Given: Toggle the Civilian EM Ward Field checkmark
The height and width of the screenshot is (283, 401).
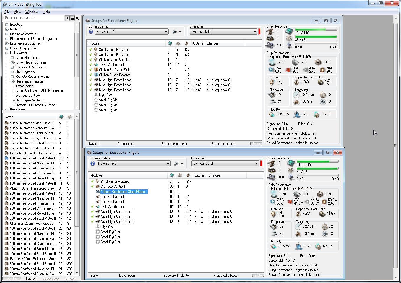Looking at the screenshot, I should (x=90, y=70).
